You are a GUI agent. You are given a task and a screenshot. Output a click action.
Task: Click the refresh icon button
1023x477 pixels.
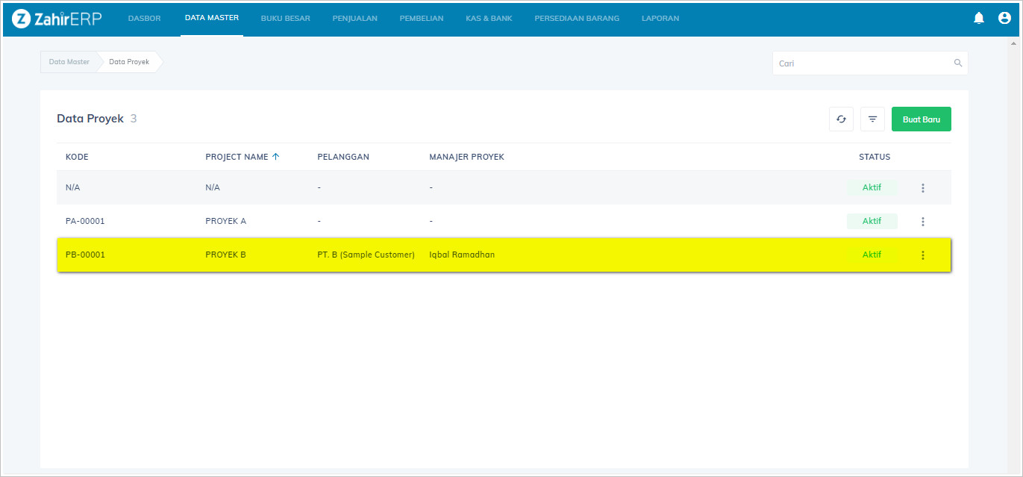click(841, 119)
